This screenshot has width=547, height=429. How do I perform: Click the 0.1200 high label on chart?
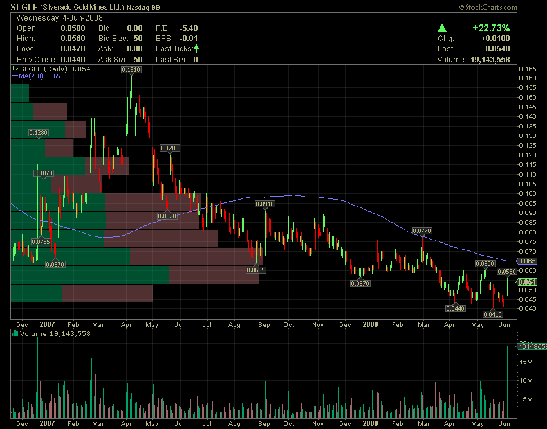point(169,148)
